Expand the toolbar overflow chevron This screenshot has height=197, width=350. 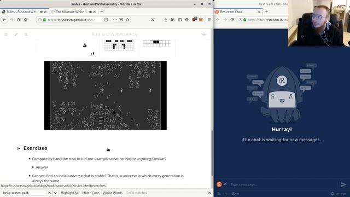(153, 20)
